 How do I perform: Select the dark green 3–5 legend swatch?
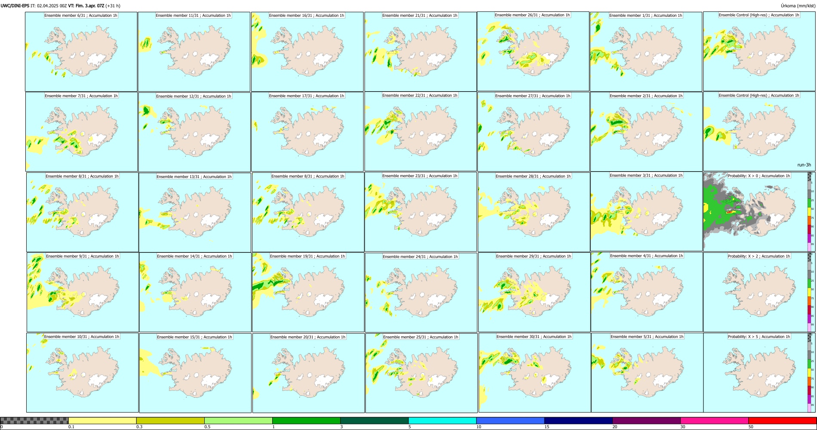[x=374, y=421]
